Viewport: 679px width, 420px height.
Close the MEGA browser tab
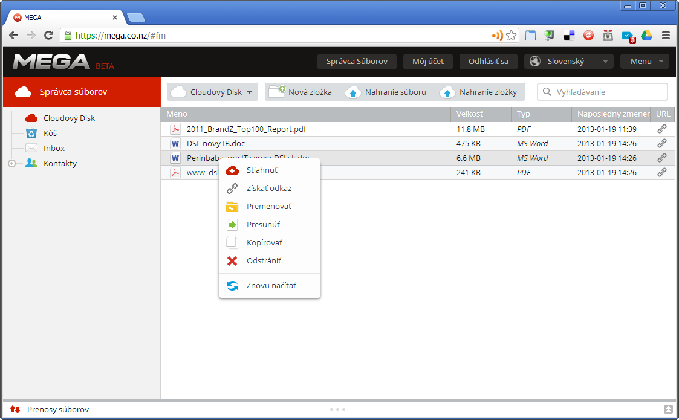(115, 18)
